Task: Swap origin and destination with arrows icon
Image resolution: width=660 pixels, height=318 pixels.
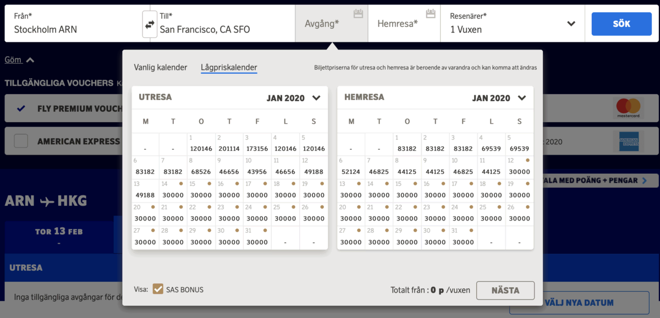Action: [150, 24]
